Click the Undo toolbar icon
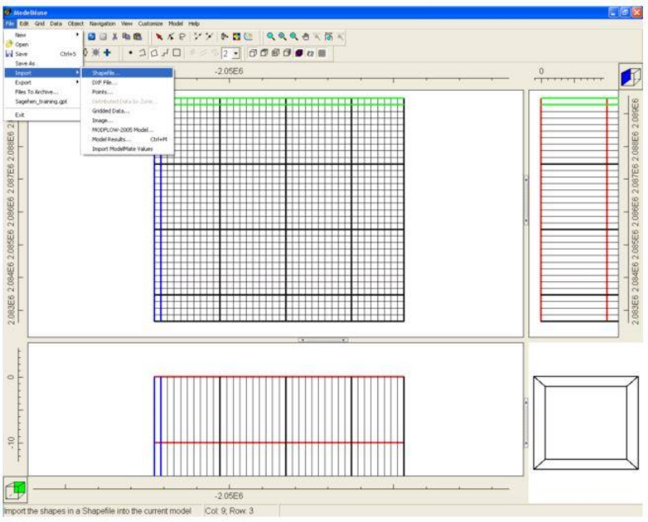This screenshot has width=648, height=522. (x=92, y=37)
